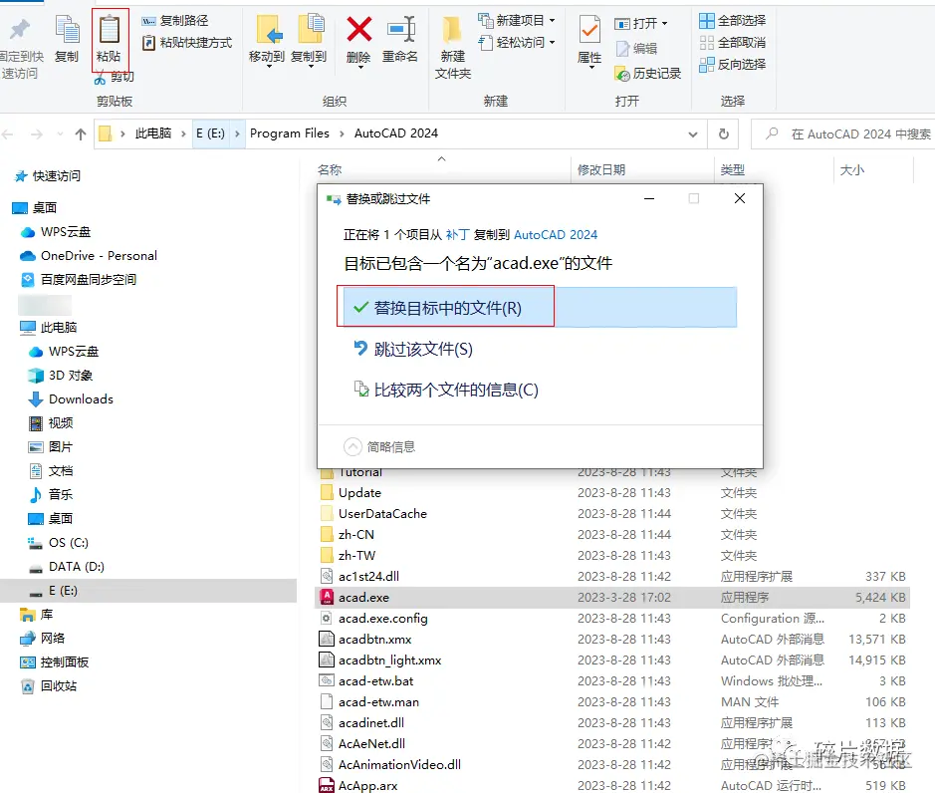
Task: Select Quick access (快速访问) in sidebar
Action: coord(48,176)
